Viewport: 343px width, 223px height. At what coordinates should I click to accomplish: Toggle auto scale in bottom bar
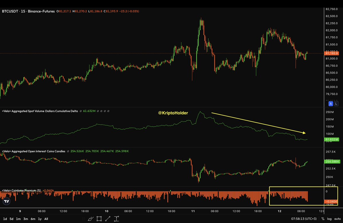click(x=338, y=219)
